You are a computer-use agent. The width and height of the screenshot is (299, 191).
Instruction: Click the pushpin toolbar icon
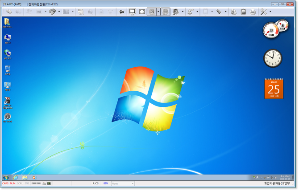pos(121,12)
